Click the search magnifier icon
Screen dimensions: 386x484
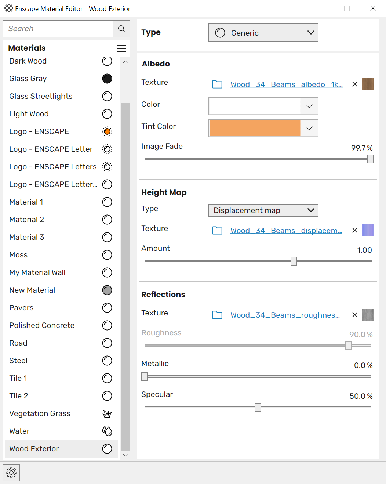[121, 28]
